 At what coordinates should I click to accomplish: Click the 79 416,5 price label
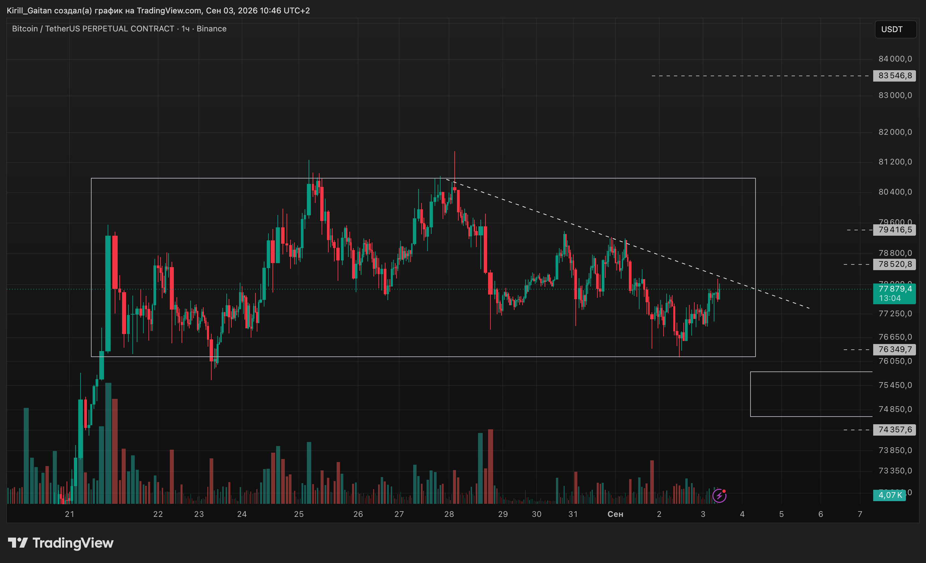pos(895,230)
